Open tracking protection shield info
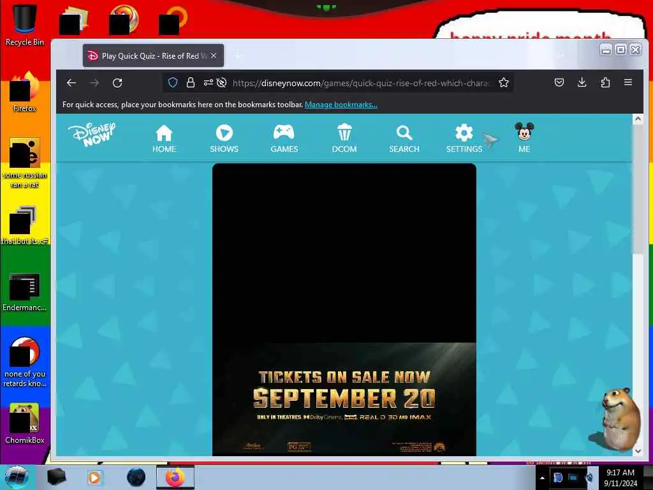The image size is (653, 490). click(x=173, y=82)
